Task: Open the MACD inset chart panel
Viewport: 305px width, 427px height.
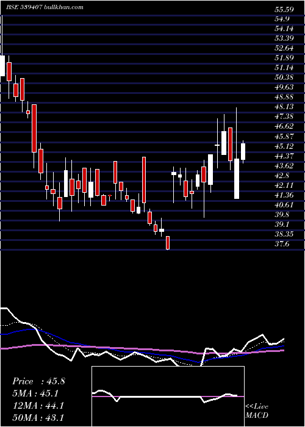Action: [x=168, y=396]
